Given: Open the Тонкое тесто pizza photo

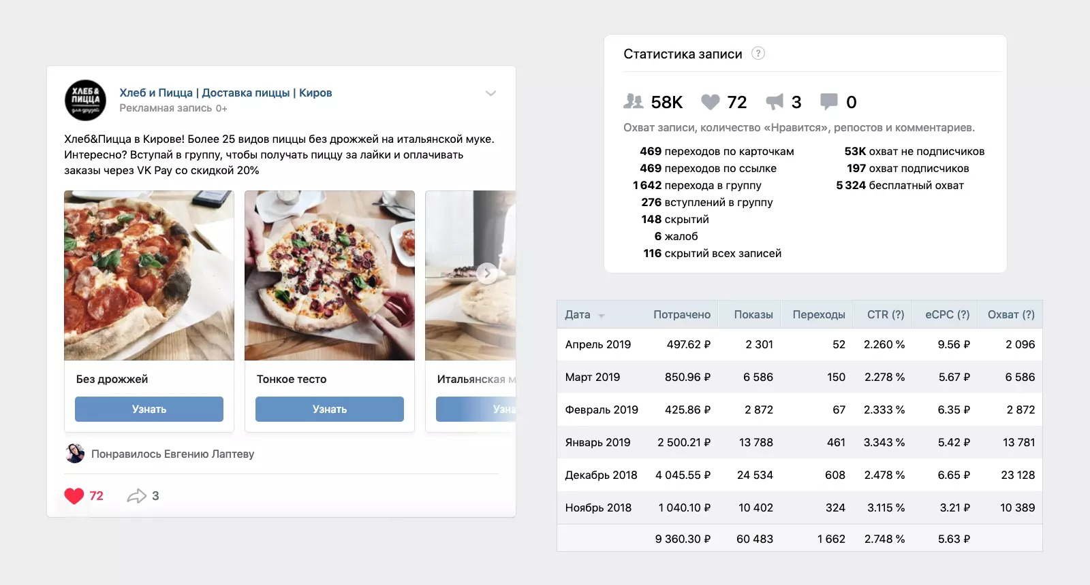Looking at the screenshot, I should pos(330,275).
